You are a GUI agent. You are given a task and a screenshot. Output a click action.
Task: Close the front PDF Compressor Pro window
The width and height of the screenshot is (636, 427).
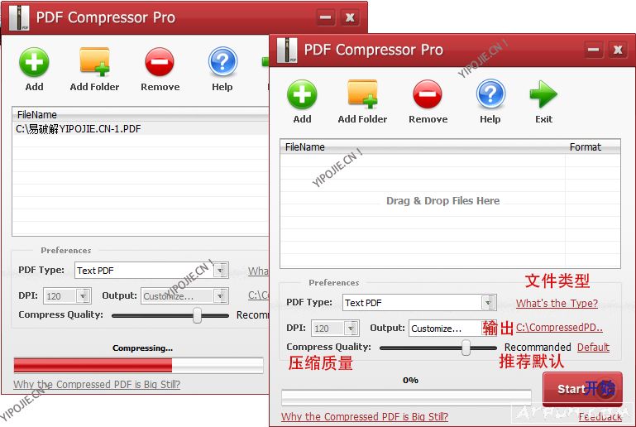[618, 50]
